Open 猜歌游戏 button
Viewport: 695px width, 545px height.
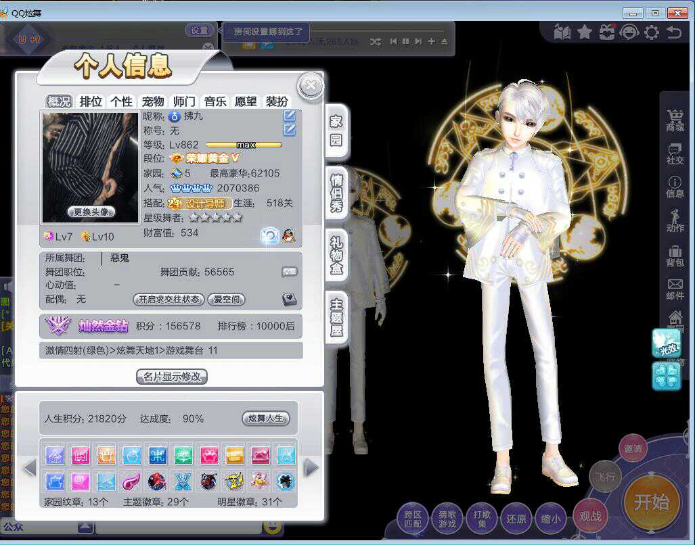(x=447, y=519)
